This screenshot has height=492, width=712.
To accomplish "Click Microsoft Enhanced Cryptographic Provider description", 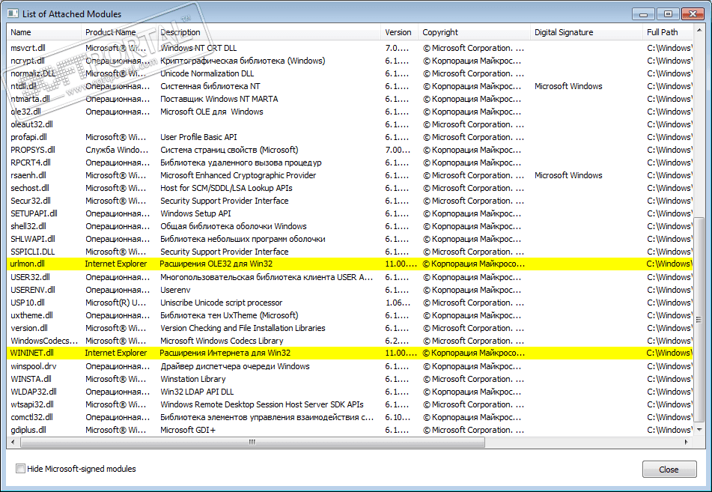I will pos(238,175).
